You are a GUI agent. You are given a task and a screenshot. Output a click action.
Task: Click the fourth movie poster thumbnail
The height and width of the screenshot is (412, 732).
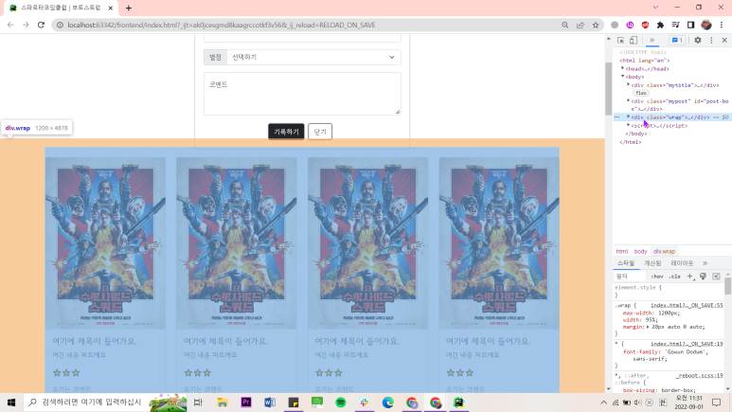coord(499,242)
